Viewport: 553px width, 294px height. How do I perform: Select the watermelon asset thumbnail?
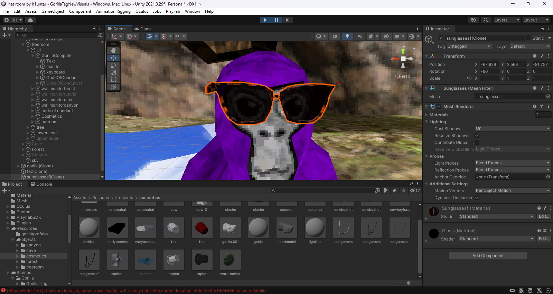point(230,260)
